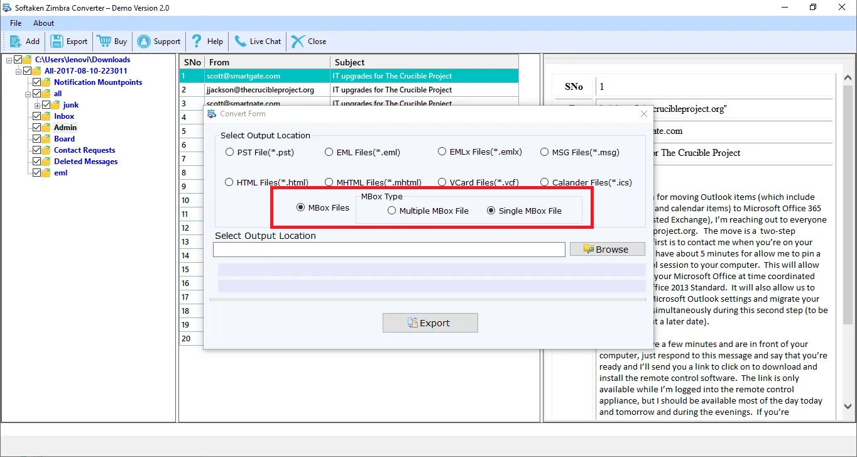Click the output location path field
This screenshot has width=857, height=457.
(x=389, y=250)
